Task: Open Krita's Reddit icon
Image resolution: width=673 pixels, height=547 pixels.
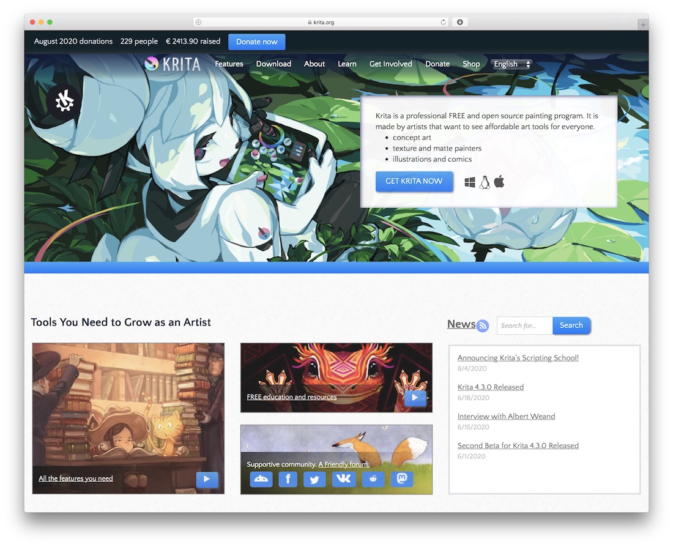Action: tap(373, 478)
